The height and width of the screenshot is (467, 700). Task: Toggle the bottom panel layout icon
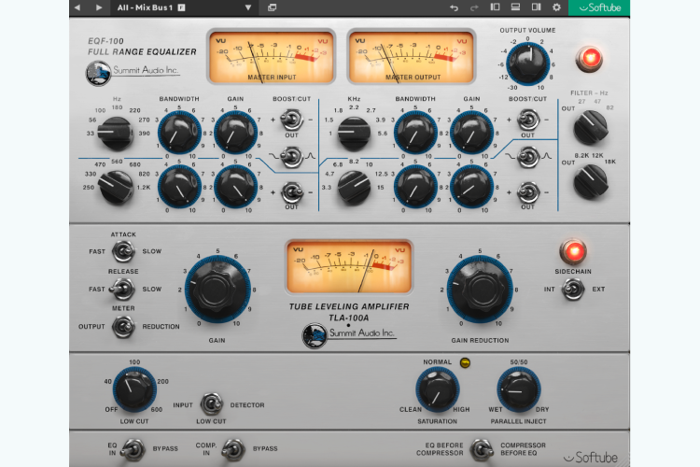pyautogui.click(x=515, y=7)
